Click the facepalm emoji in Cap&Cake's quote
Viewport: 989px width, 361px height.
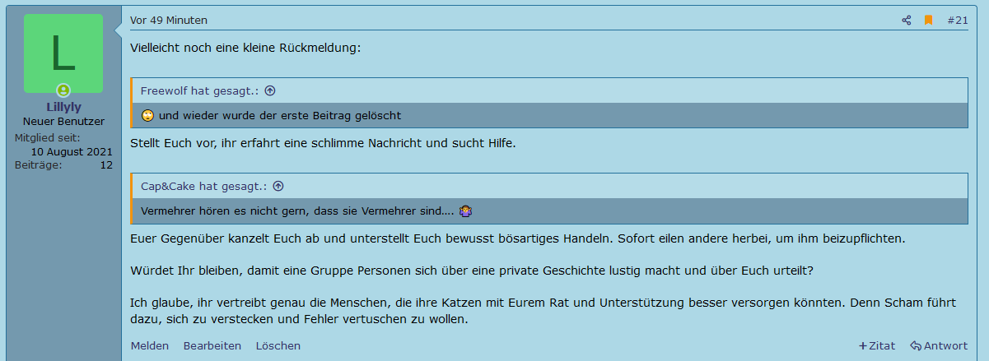coord(465,211)
